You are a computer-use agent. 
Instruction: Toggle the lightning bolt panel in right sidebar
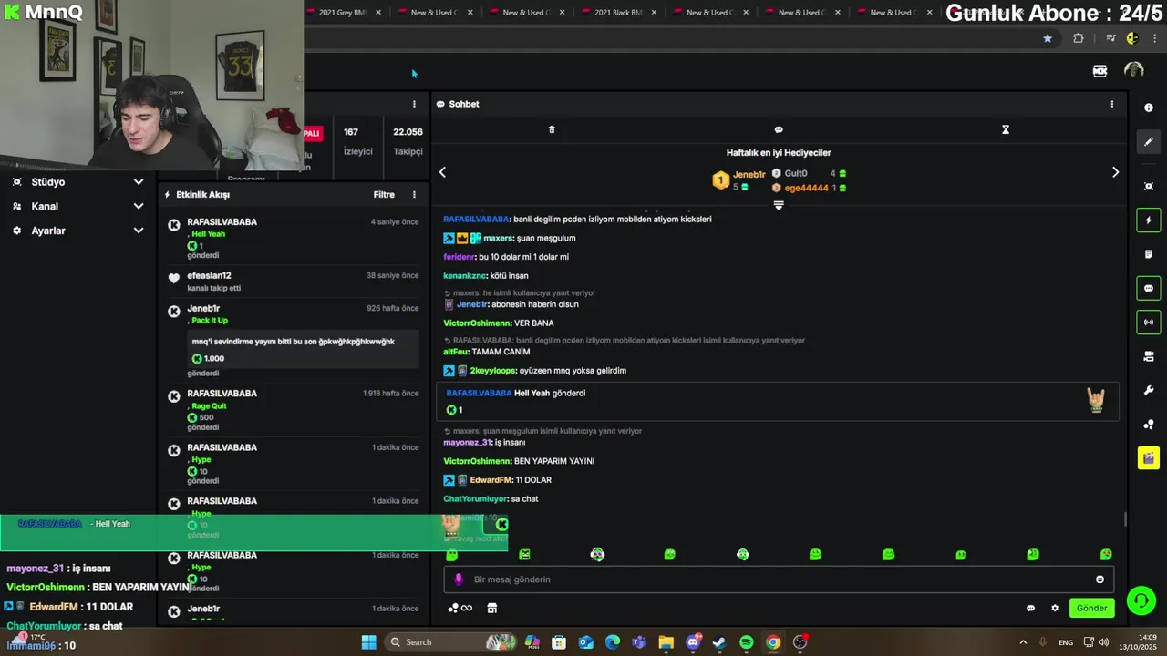pos(1148,220)
